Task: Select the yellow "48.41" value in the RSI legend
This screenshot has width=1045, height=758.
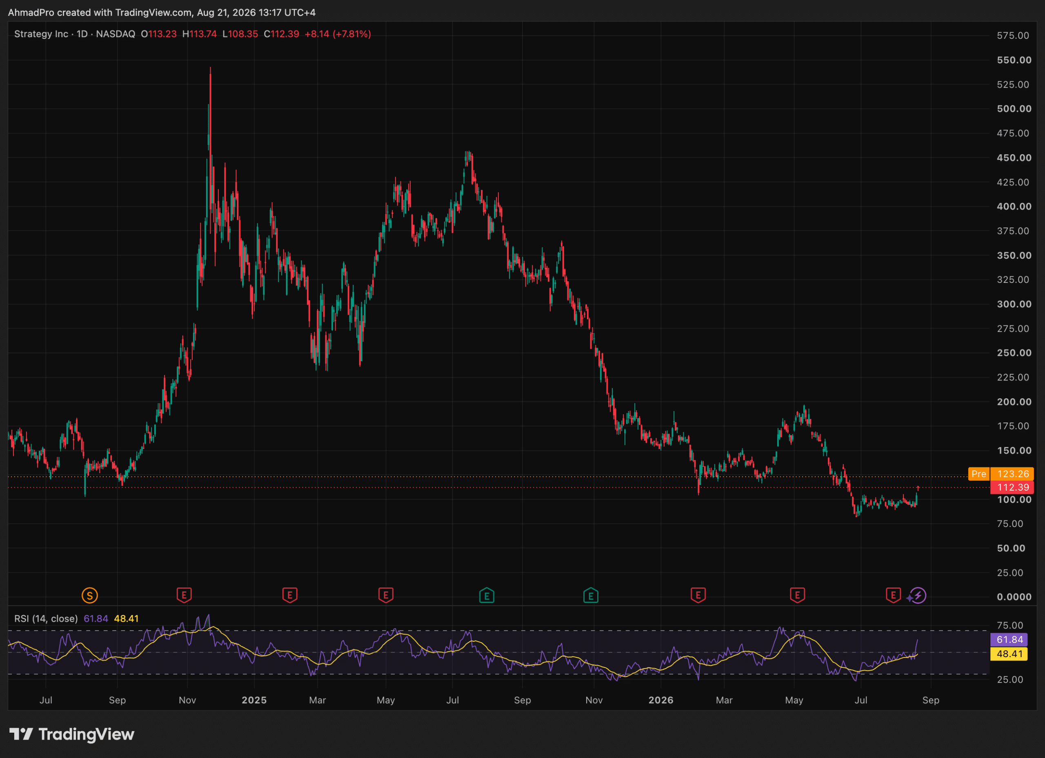Action: [x=126, y=618]
